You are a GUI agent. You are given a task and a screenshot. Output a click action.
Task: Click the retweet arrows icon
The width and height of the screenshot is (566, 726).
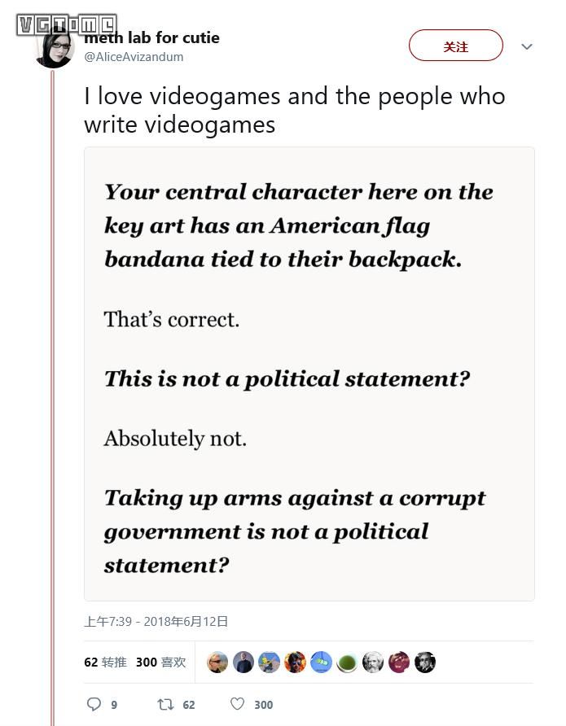165,704
